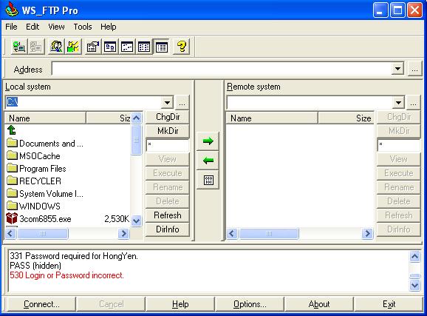The image size is (427, 316).
Task: Select the 3com6855.exe file icon
Action: click(x=12, y=218)
